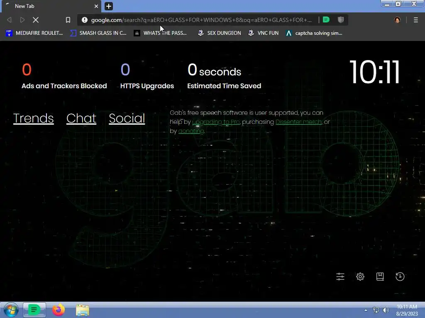Open the Trends link
Viewport: 425px width, 318px height.
33,118
